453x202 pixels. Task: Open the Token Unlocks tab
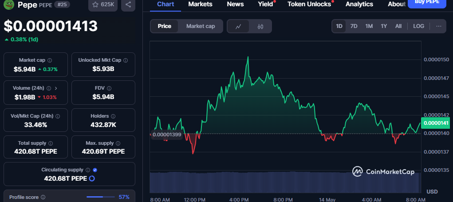coord(309,4)
